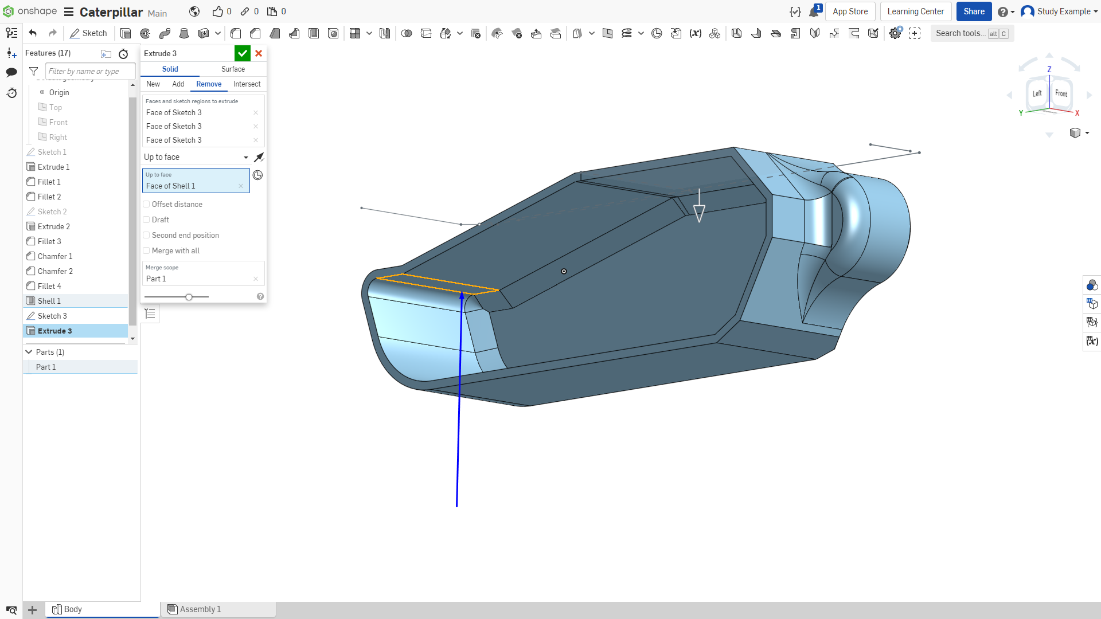This screenshot has height=619, width=1101.
Task: Select the Revolve tool
Action: pyautogui.click(x=145, y=33)
